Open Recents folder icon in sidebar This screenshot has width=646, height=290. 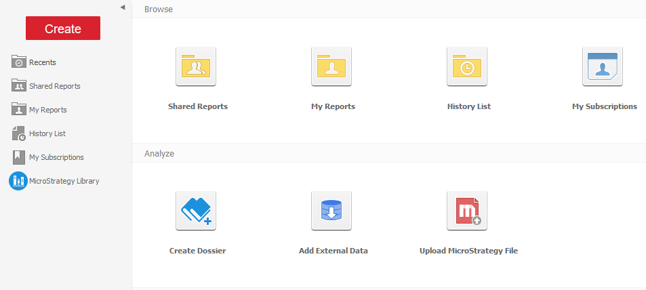click(x=19, y=62)
